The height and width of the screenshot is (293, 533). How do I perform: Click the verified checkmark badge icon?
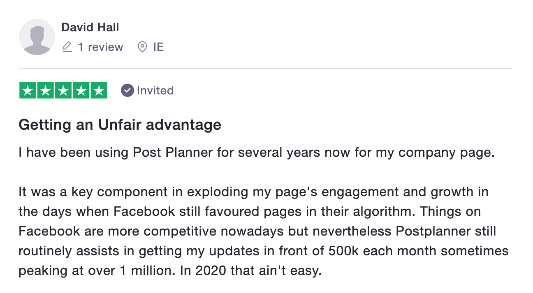127,90
